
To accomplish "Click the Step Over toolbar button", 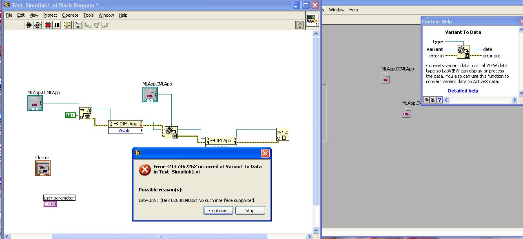I will (97, 25).
